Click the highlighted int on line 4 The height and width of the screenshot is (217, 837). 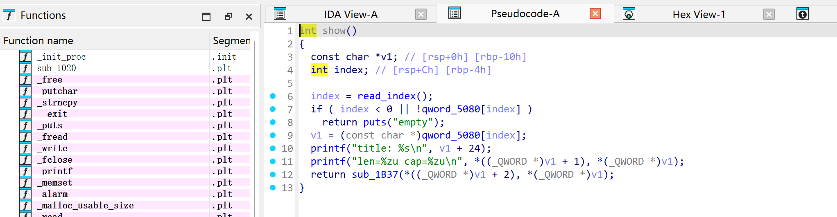[319, 70]
